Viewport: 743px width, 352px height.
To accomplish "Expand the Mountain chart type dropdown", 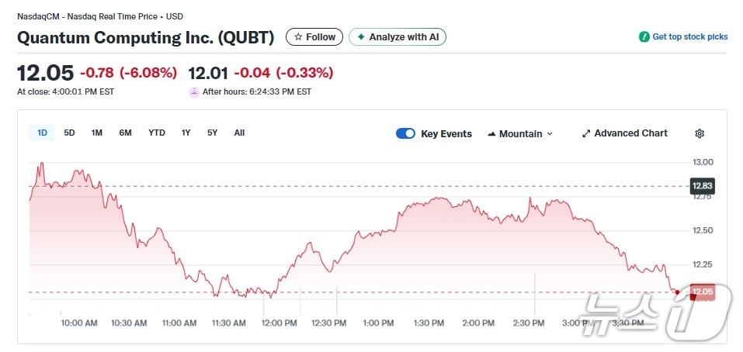I will [550, 133].
